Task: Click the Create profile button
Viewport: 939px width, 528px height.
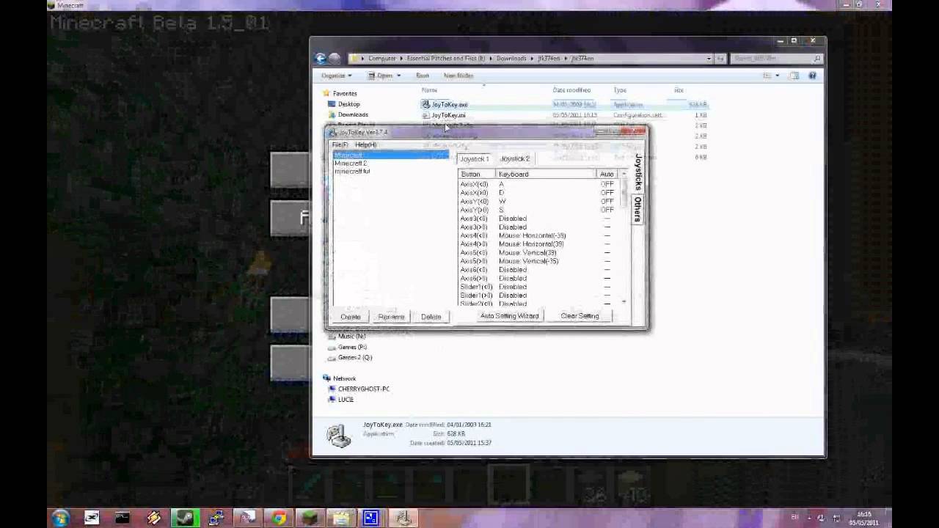Action: (351, 317)
